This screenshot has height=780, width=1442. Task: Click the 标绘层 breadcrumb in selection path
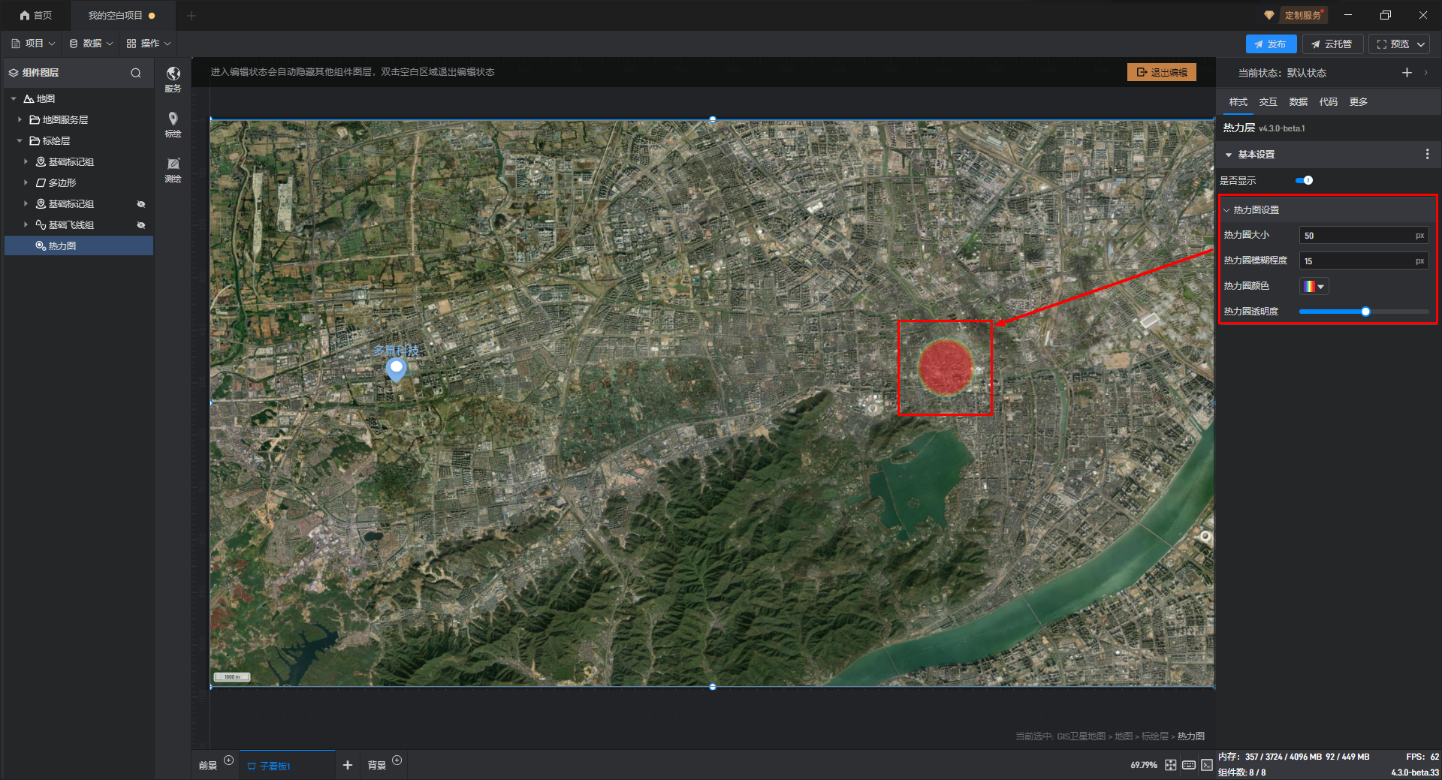(x=1154, y=736)
